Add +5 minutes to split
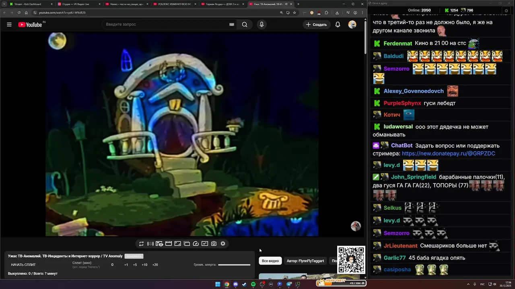Screen dimensions: 515x289 click(x=135, y=265)
